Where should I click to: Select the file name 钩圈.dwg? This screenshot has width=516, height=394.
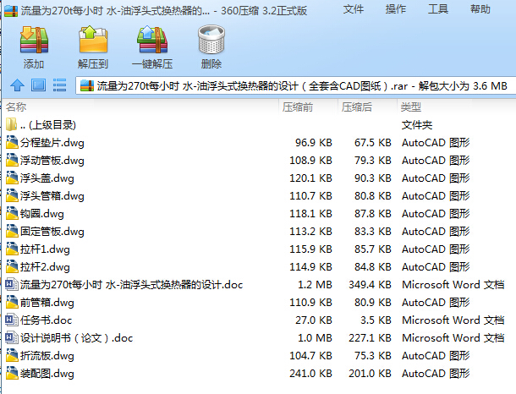pos(42,214)
